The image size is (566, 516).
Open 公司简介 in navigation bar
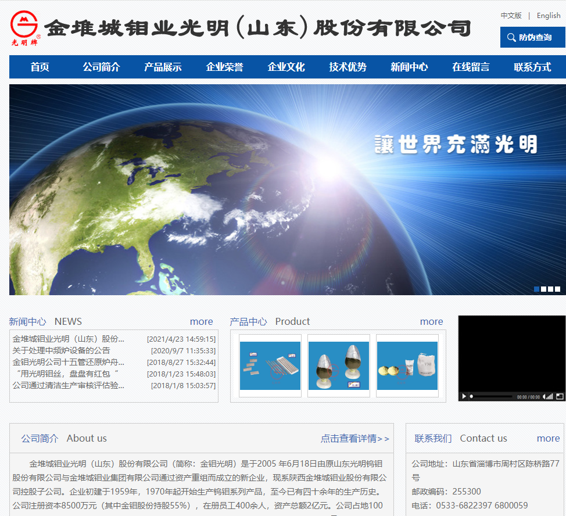pyautogui.click(x=102, y=67)
